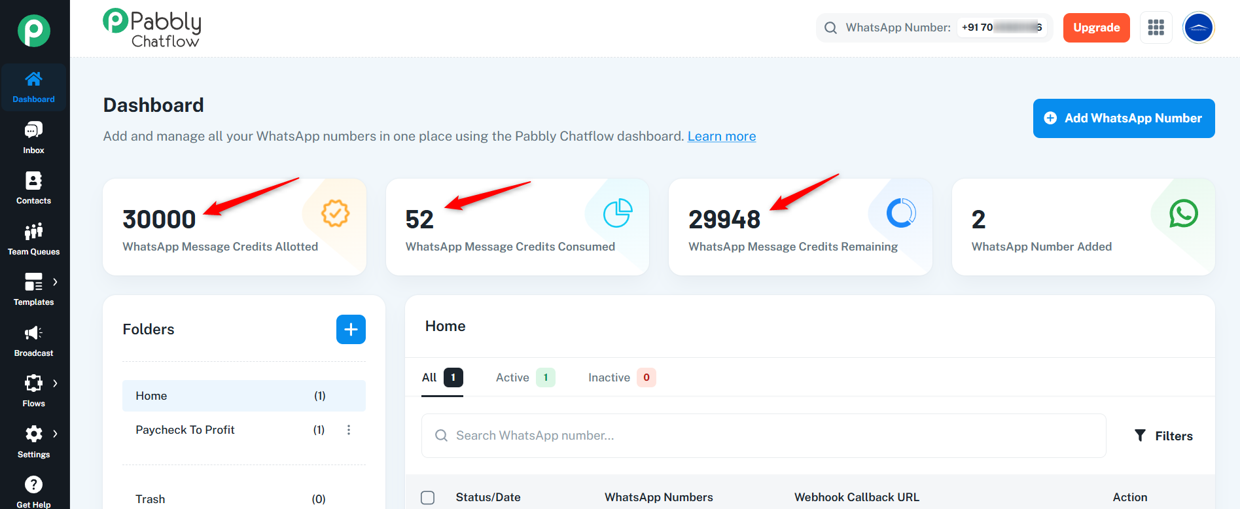Open the Inbox from the sidebar
Viewport: 1240px width, 509px height.
(33, 137)
